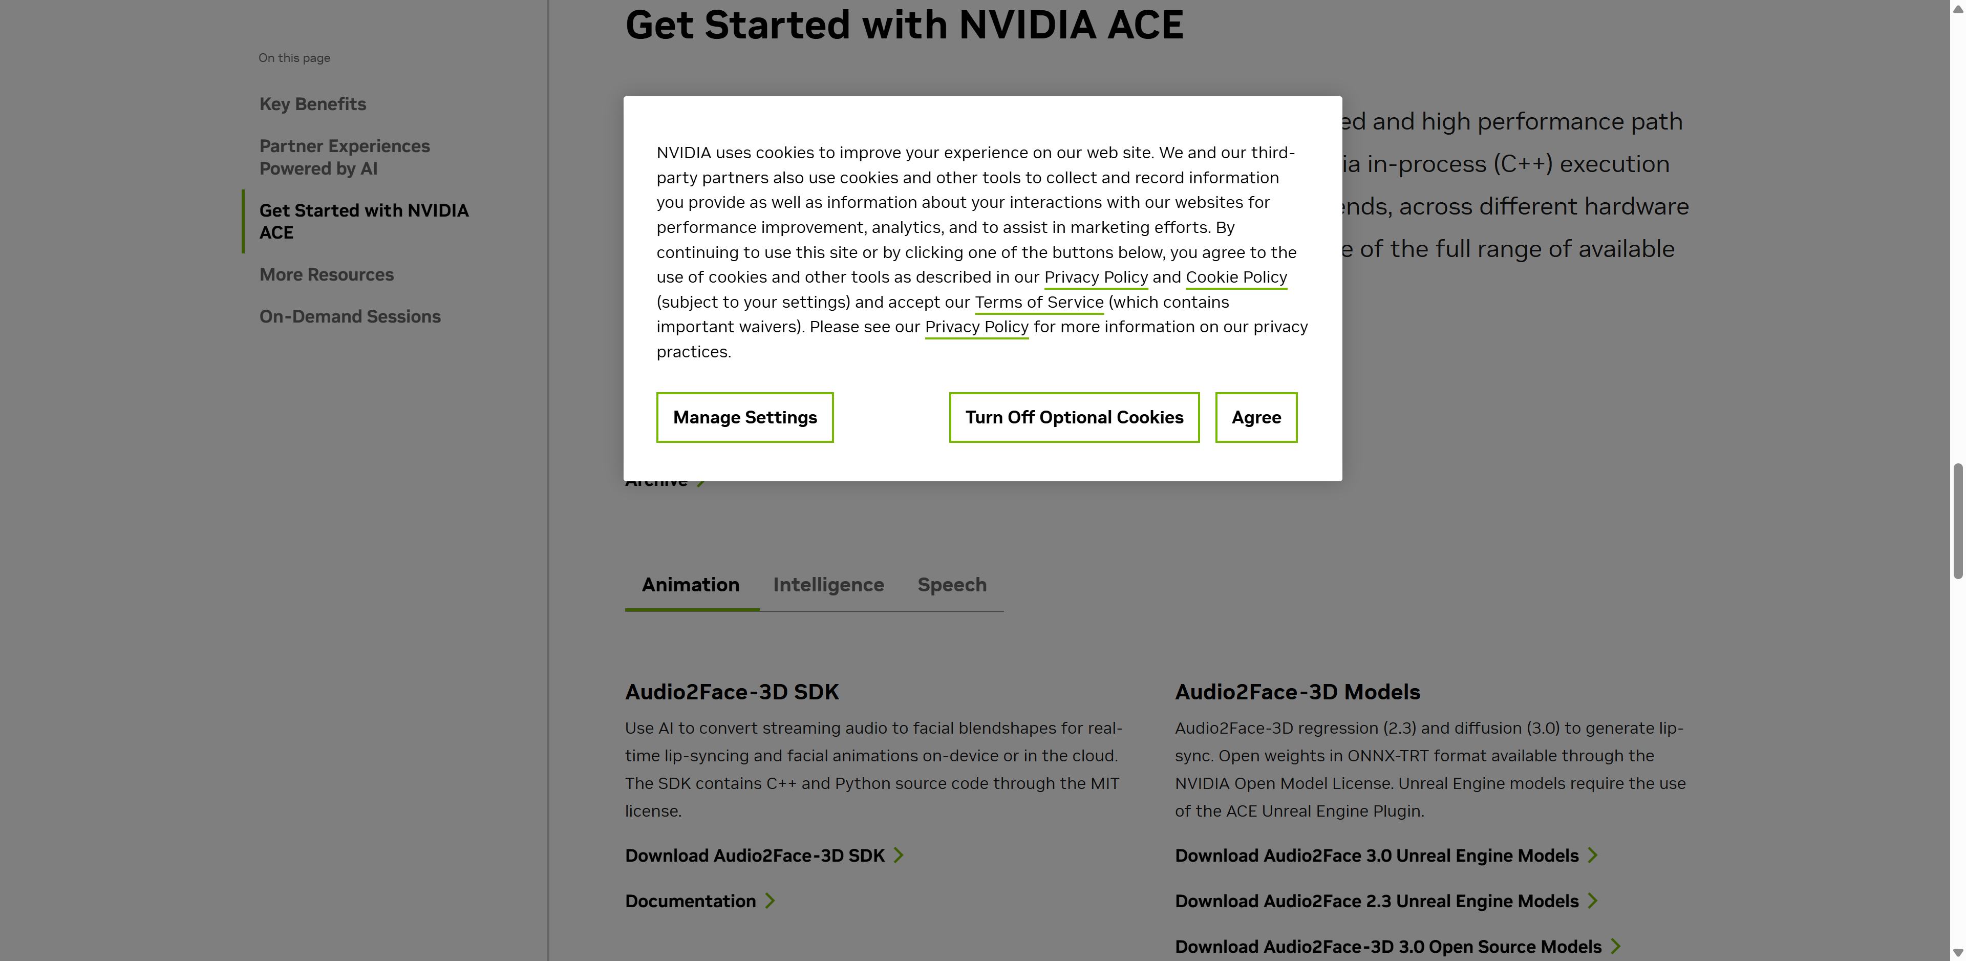Select the Animation tab
This screenshot has width=1966, height=961.
tap(690, 585)
